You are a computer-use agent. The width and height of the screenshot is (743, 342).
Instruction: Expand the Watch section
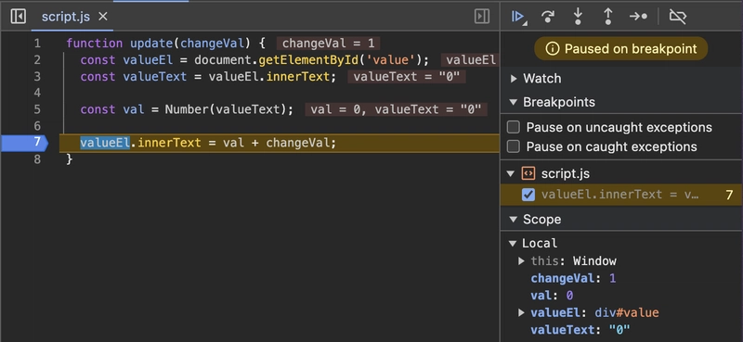pos(514,79)
